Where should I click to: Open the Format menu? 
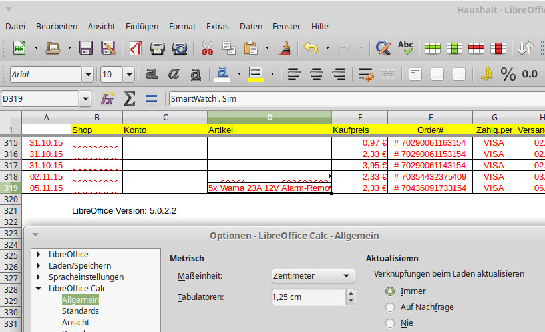(182, 27)
